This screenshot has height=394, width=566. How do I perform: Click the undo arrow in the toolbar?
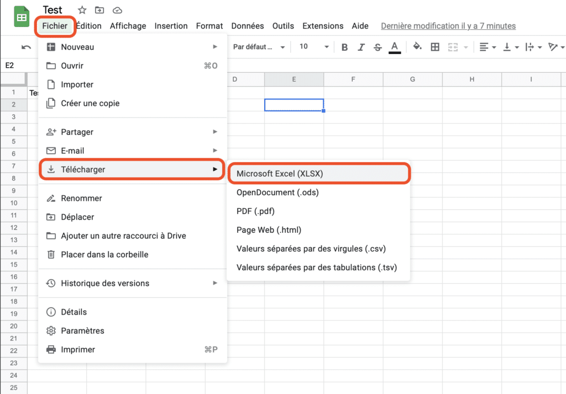click(x=26, y=47)
